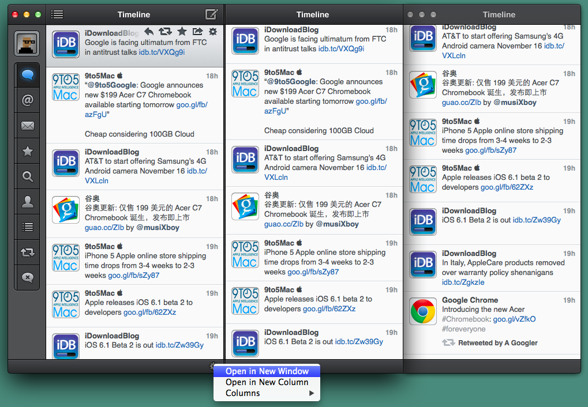Click #Chromebook hashtag in third window
This screenshot has width=588, height=407.
[x=466, y=319]
